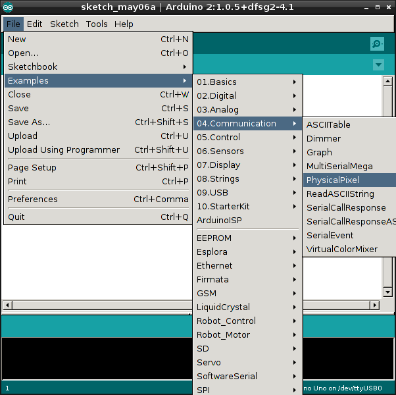
Task: Expand the SPI library examples
Action: point(247,390)
